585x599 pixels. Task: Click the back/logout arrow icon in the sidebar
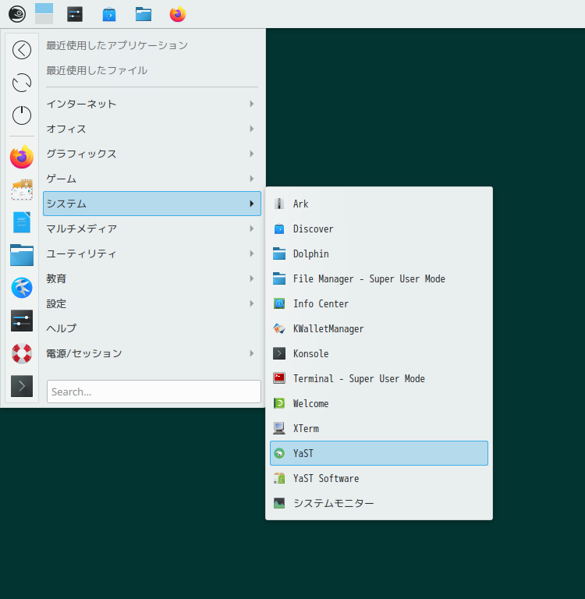click(x=22, y=50)
